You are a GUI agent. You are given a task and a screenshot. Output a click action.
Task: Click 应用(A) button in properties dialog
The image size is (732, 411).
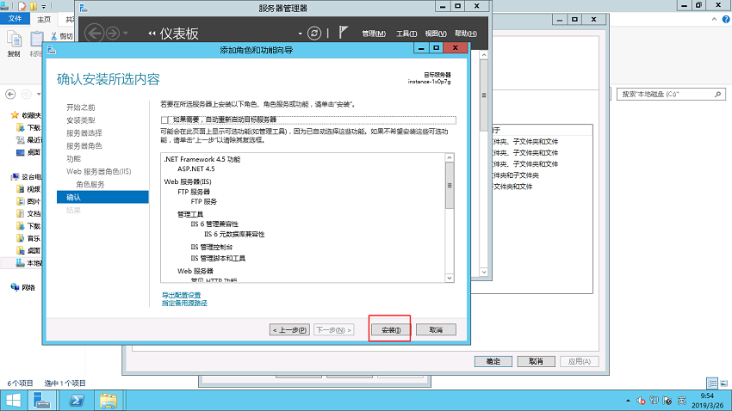coord(580,362)
